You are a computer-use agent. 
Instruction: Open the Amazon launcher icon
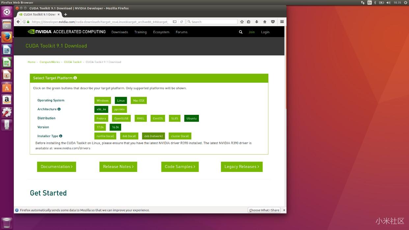[7, 100]
